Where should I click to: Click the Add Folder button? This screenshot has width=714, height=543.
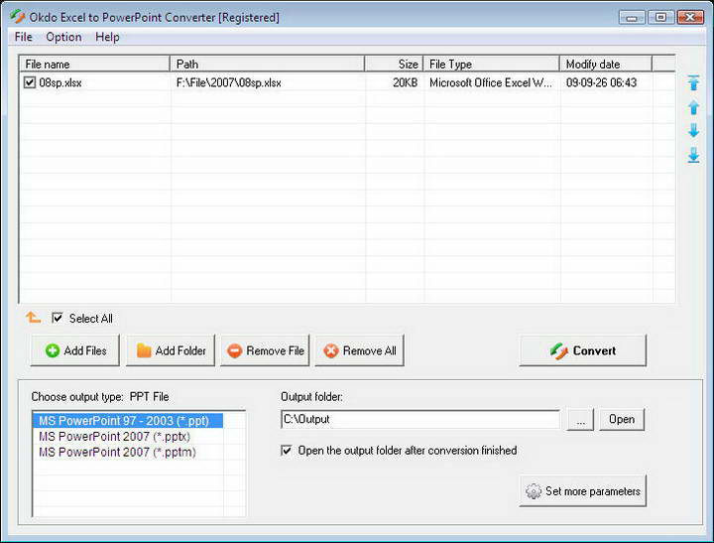pos(171,350)
